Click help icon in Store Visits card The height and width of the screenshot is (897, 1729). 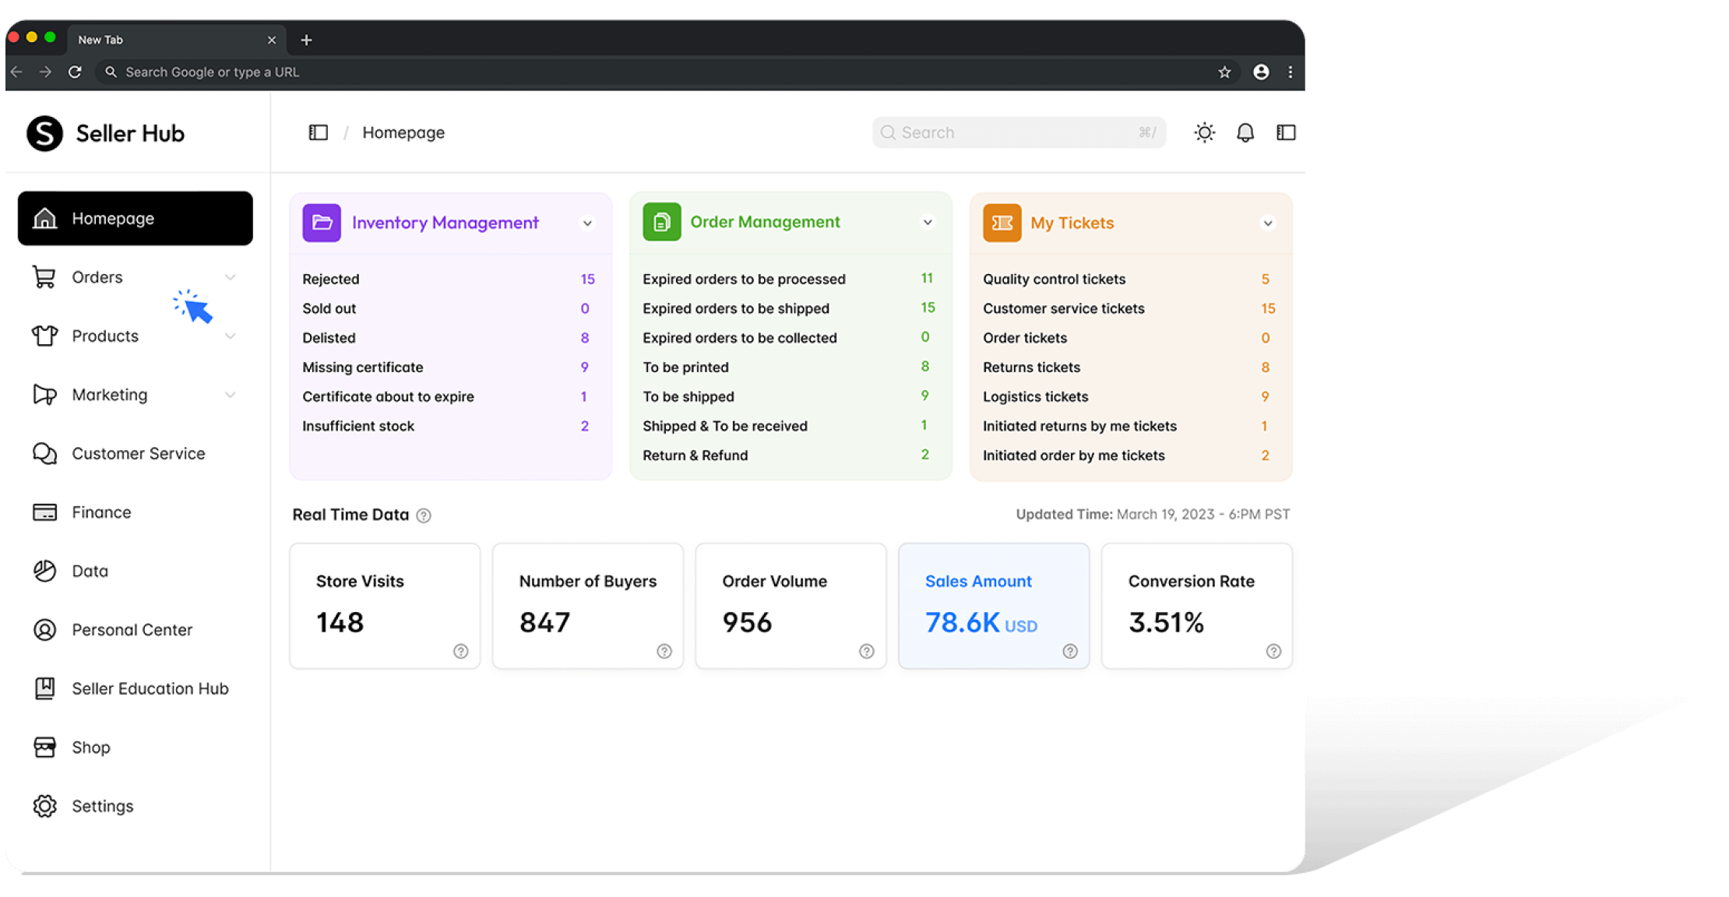click(x=461, y=651)
